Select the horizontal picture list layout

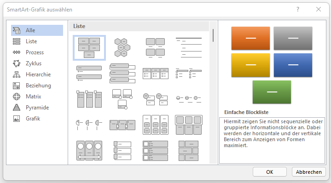pos(189,125)
